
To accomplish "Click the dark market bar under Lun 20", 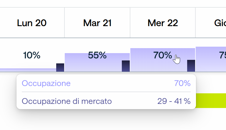I will click(60, 67).
